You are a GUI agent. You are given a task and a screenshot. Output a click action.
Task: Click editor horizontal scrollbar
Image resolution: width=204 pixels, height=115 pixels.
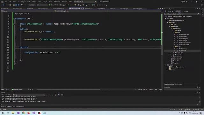point(68,89)
